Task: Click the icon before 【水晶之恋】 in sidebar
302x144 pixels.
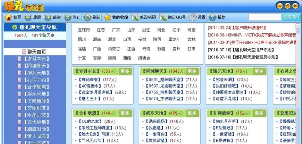Action: (x=20, y=115)
